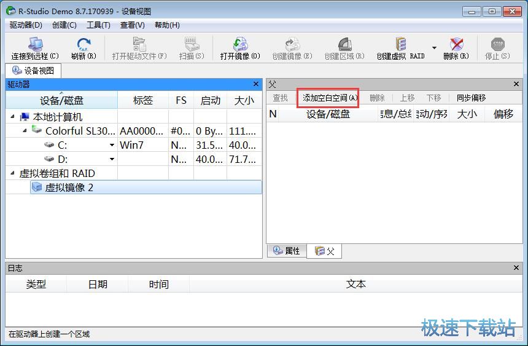The width and height of the screenshot is (528, 346).
Task: Open the 查看(V) menu
Action: click(133, 25)
